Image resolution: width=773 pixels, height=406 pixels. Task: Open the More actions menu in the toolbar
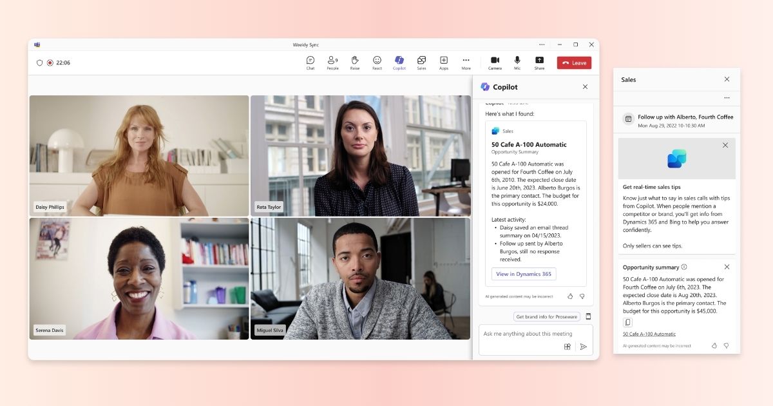coord(466,63)
